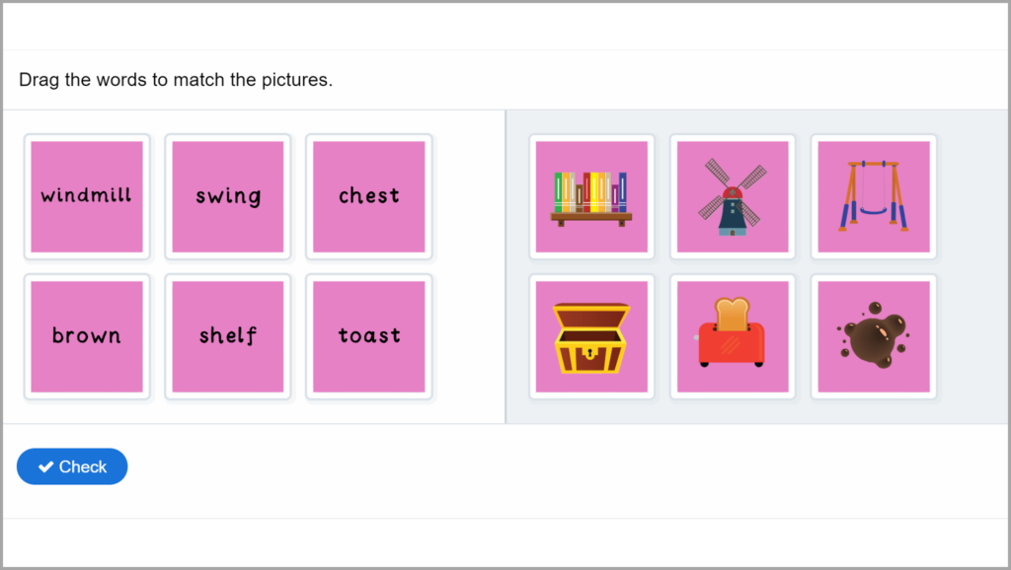Click the toast slice in the toaster
Screen dimensions: 1011x570
click(732, 315)
